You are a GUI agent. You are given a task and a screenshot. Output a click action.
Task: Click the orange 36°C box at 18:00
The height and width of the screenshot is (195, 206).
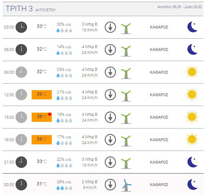coord(42,140)
